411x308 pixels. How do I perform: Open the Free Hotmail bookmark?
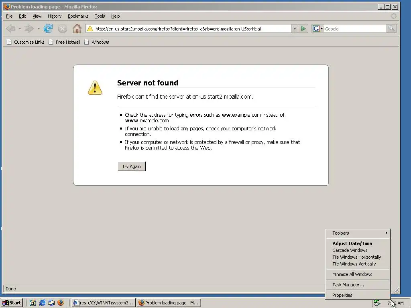coord(65,42)
